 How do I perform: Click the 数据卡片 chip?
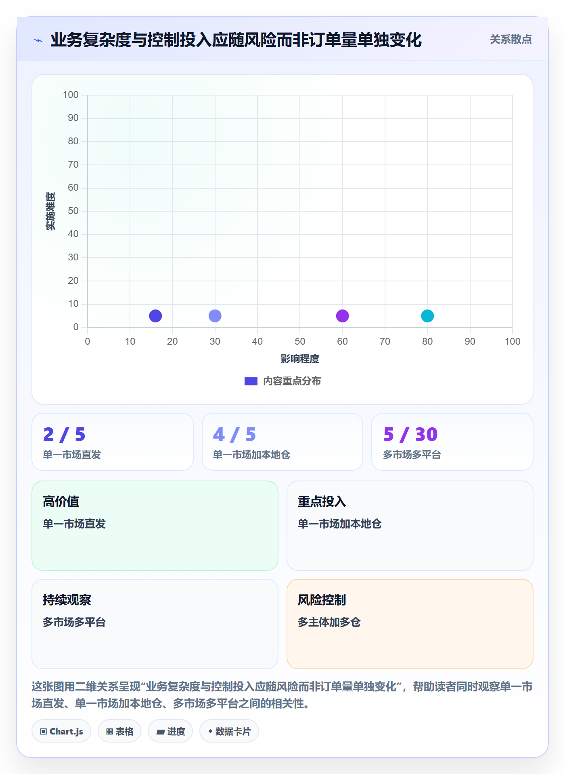coord(229,731)
